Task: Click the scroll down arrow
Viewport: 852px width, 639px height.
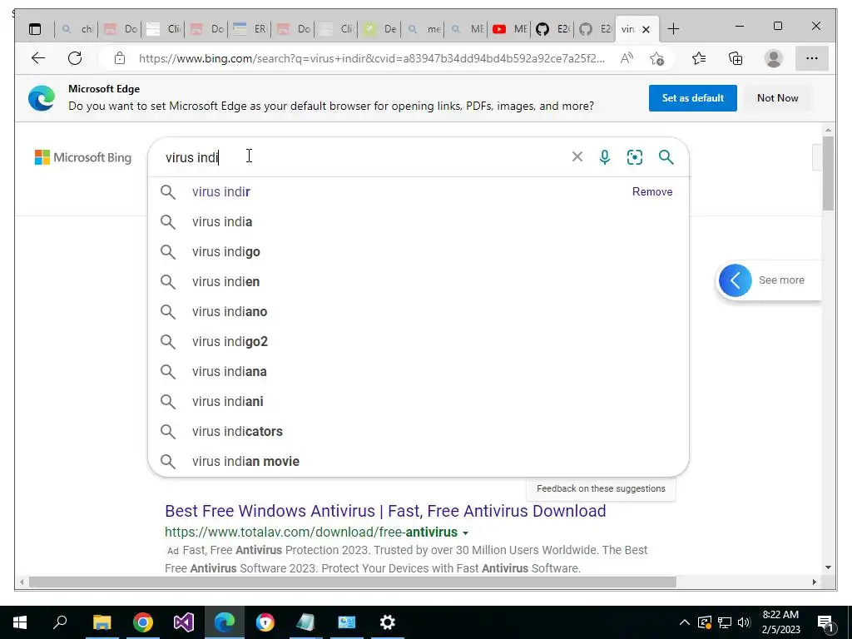Action: click(828, 567)
